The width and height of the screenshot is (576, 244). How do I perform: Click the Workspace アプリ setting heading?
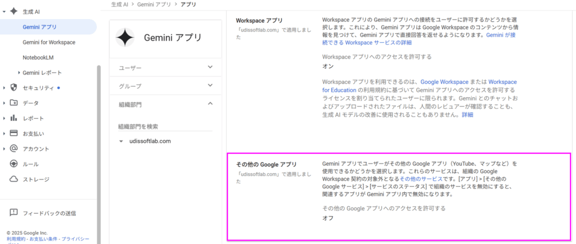259,20
